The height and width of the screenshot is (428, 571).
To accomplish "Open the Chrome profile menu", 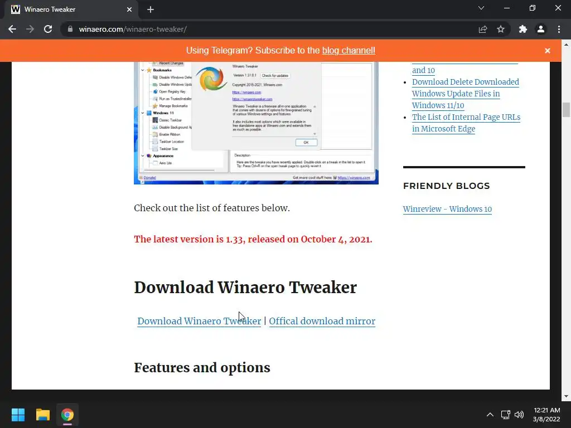I will (541, 29).
